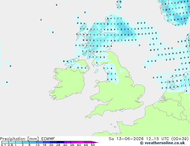Click the legend label "15"
190x146 pixels.
(44, 145)
